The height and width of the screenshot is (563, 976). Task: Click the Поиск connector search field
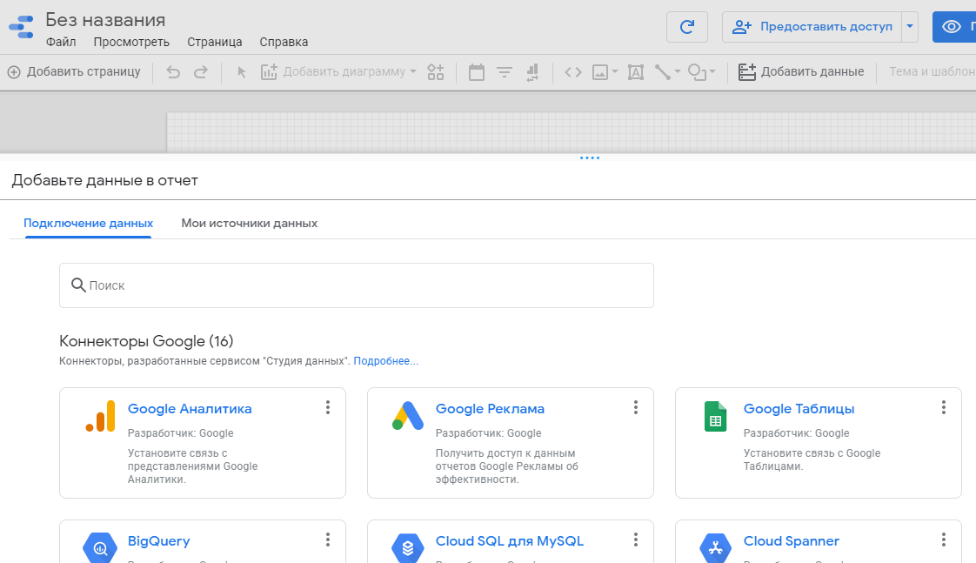click(x=357, y=285)
